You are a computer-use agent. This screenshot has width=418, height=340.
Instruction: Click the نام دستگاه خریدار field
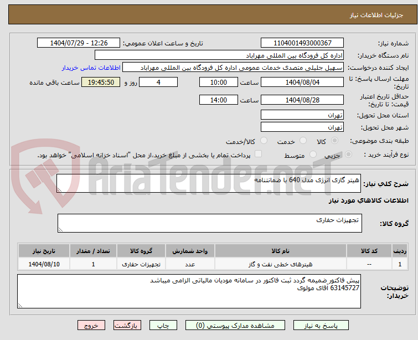pos(219,55)
